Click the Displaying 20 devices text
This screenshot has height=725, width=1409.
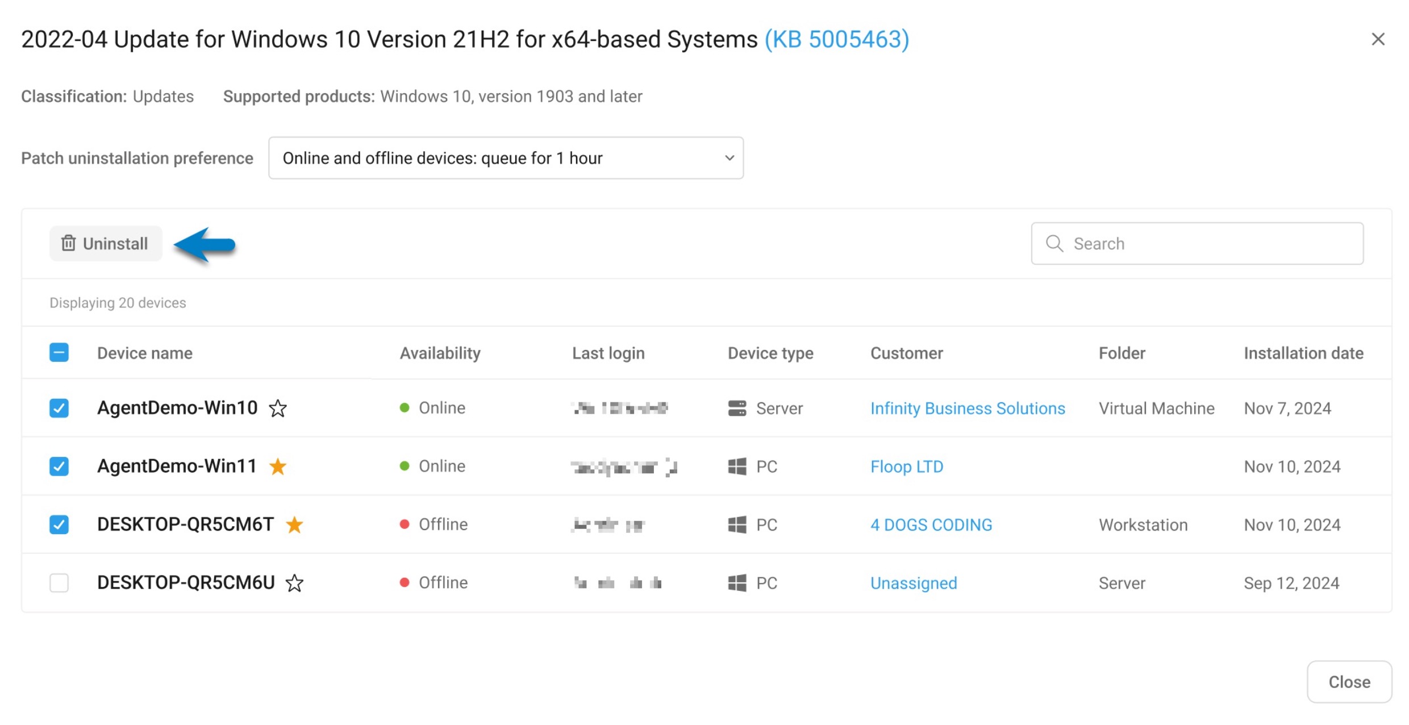(x=118, y=303)
